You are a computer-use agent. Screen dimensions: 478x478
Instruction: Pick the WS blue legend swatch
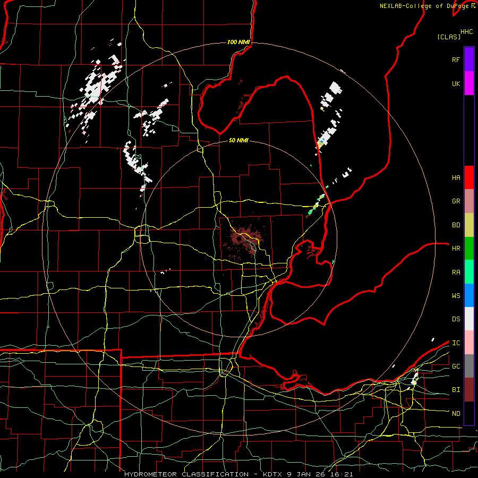pos(469,295)
